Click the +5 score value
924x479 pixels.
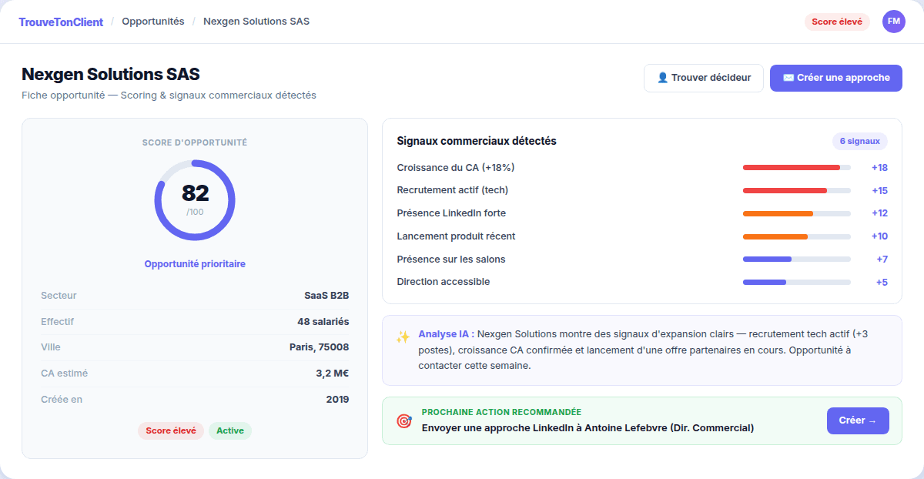coord(882,282)
